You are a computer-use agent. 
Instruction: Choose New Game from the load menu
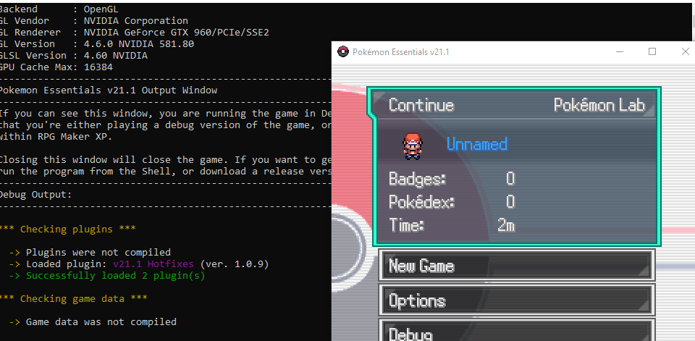[517, 266]
